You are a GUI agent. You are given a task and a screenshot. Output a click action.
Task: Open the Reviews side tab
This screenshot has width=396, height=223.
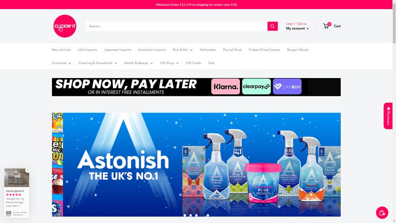coord(388,116)
